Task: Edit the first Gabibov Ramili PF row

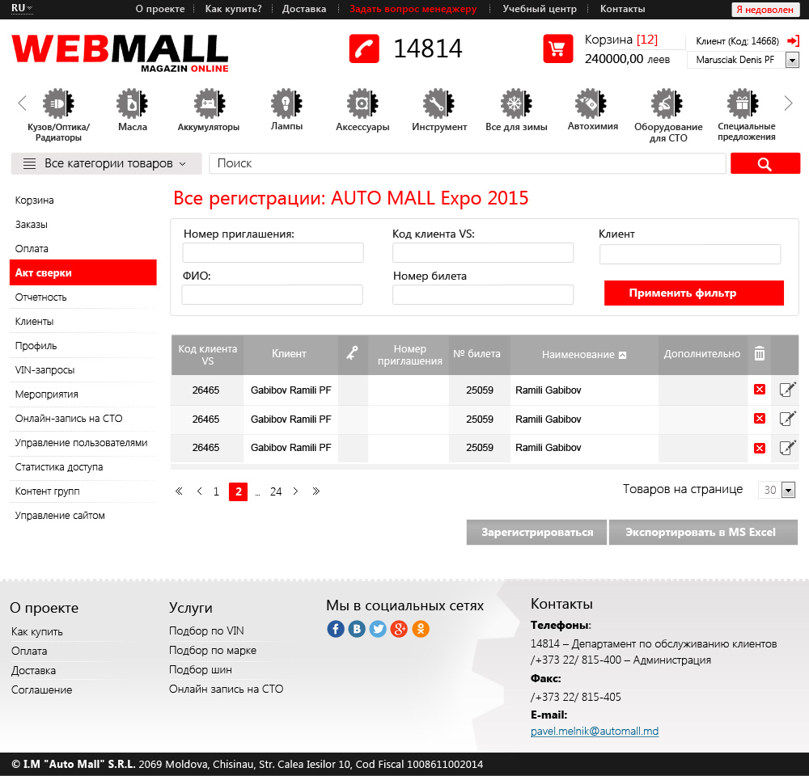Action: [787, 390]
